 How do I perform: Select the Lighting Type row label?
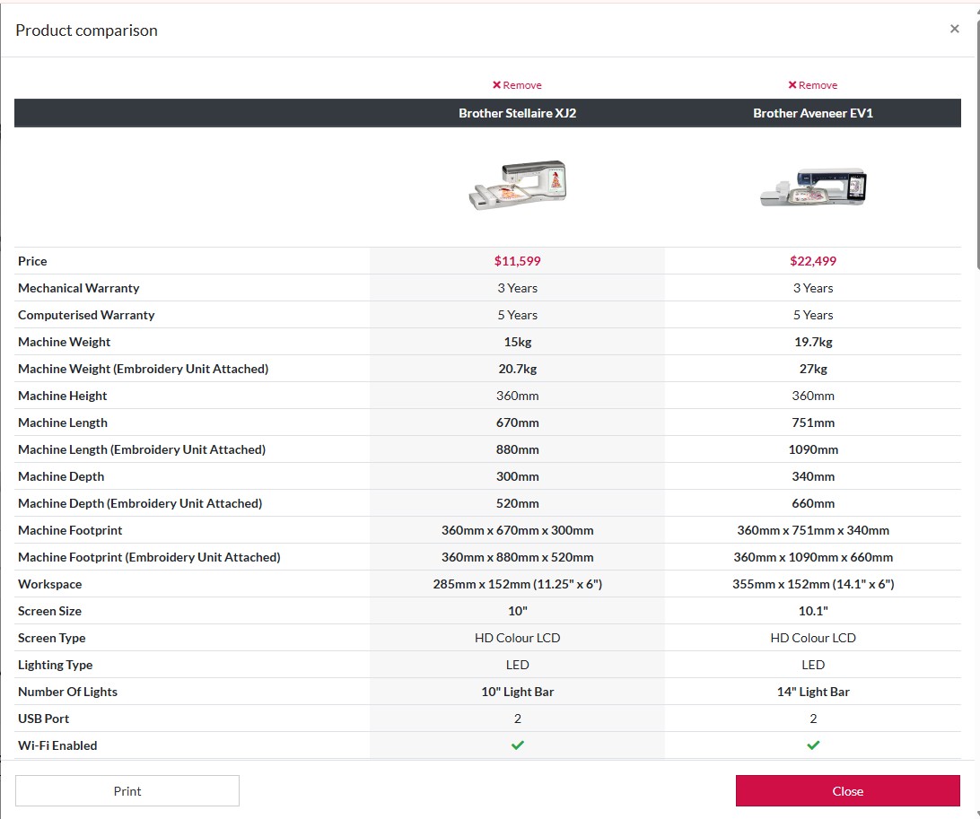pyautogui.click(x=55, y=665)
